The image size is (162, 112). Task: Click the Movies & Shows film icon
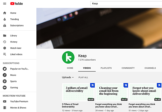[5, 108]
